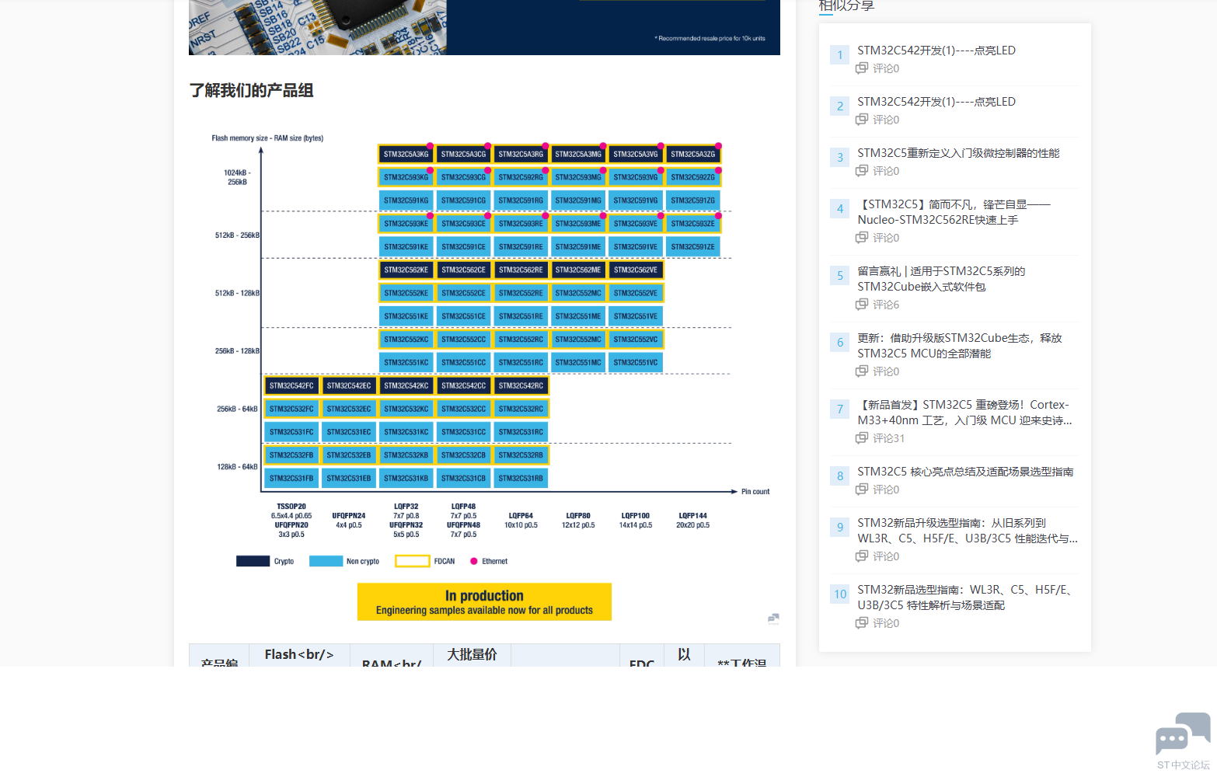Click the rank badge numbered 5

pos(840,276)
